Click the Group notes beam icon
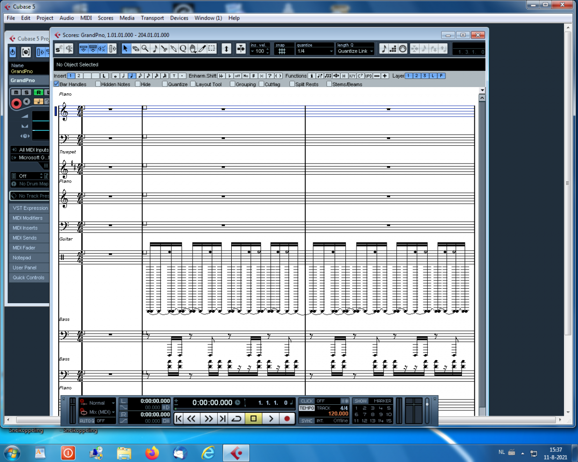This screenshot has height=462, width=578. pos(328,76)
